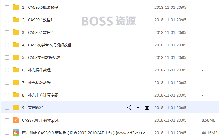Click folder icon for 2、CASS9.1教程1
219x137 pixels.
(16, 20)
